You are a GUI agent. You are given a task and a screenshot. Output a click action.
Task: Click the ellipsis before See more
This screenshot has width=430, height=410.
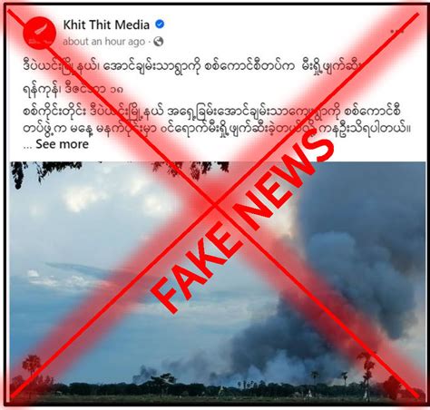27,146
